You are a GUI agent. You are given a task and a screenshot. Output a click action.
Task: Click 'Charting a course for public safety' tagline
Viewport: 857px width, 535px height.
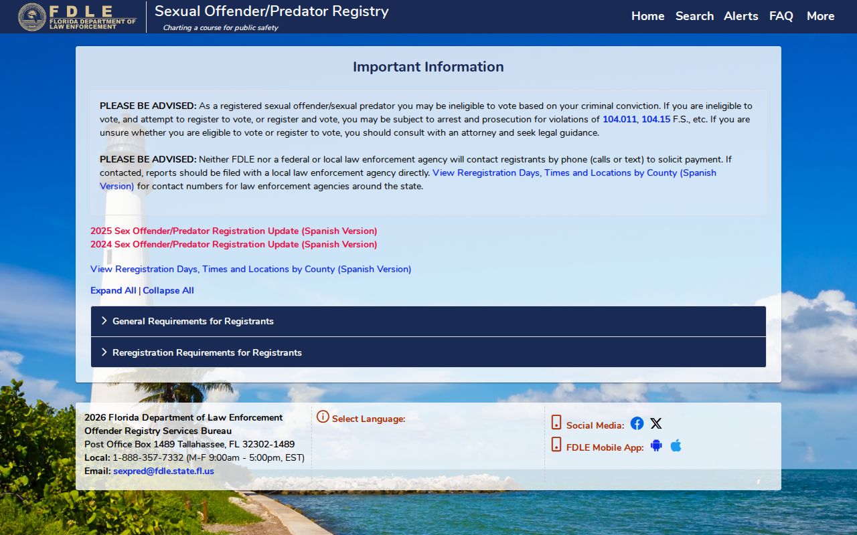220,27
